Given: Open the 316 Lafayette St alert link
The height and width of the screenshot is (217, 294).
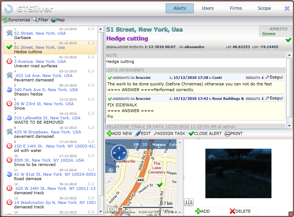Looking at the screenshot, I should coord(47,118).
